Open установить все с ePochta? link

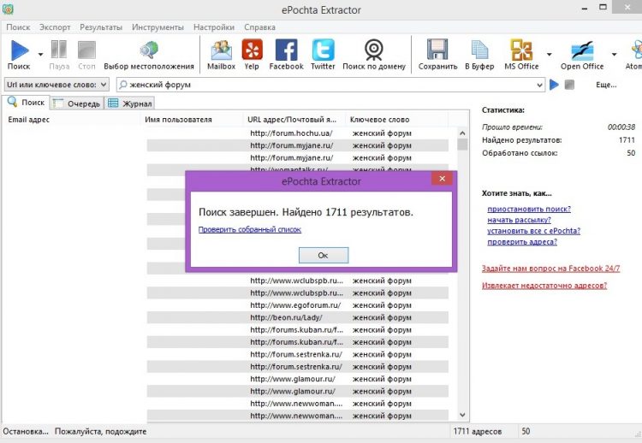pyautogui.click(x=533, y=231)
